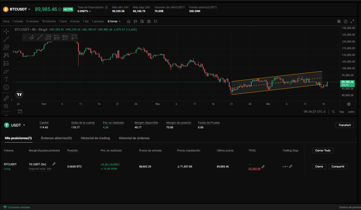Activate the ruler measure tool
Viewport: 361px width, 210px height.
pyautogui.click(x=6, y=98)
